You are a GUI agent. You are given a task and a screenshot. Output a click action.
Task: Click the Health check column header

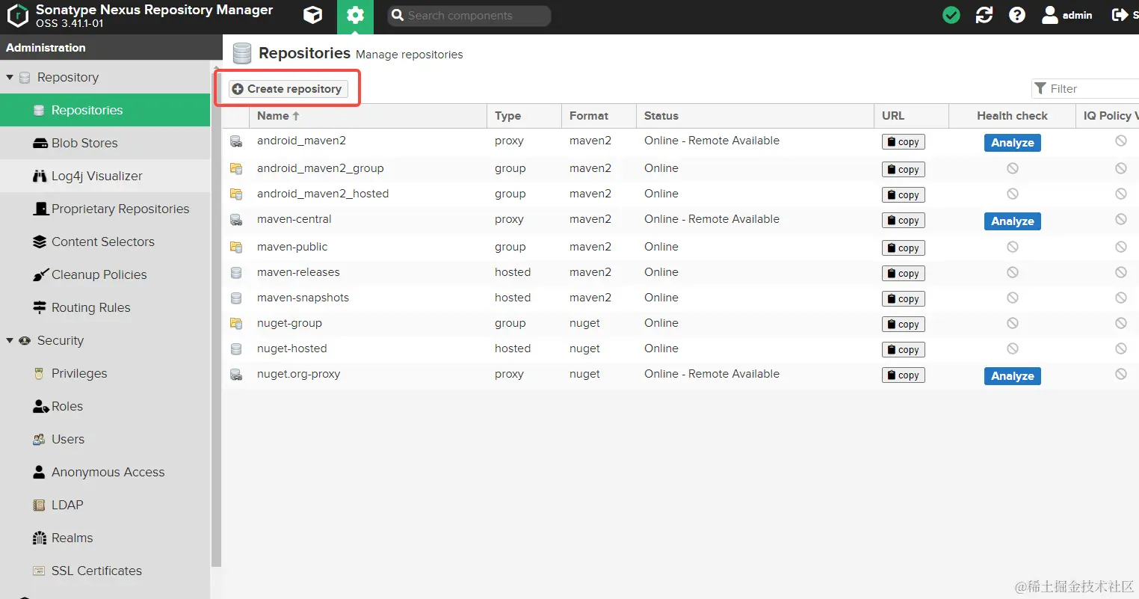1012,116
